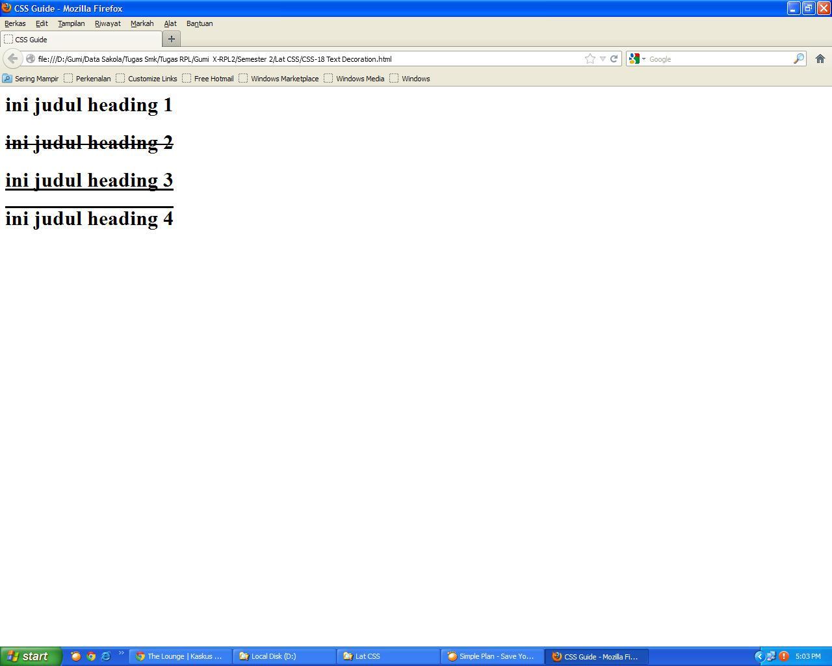Viewport: 832px width, 666px height.
Task: Switch to CSS Guide Firefox taskbar button
Action: tap(596, 656)
